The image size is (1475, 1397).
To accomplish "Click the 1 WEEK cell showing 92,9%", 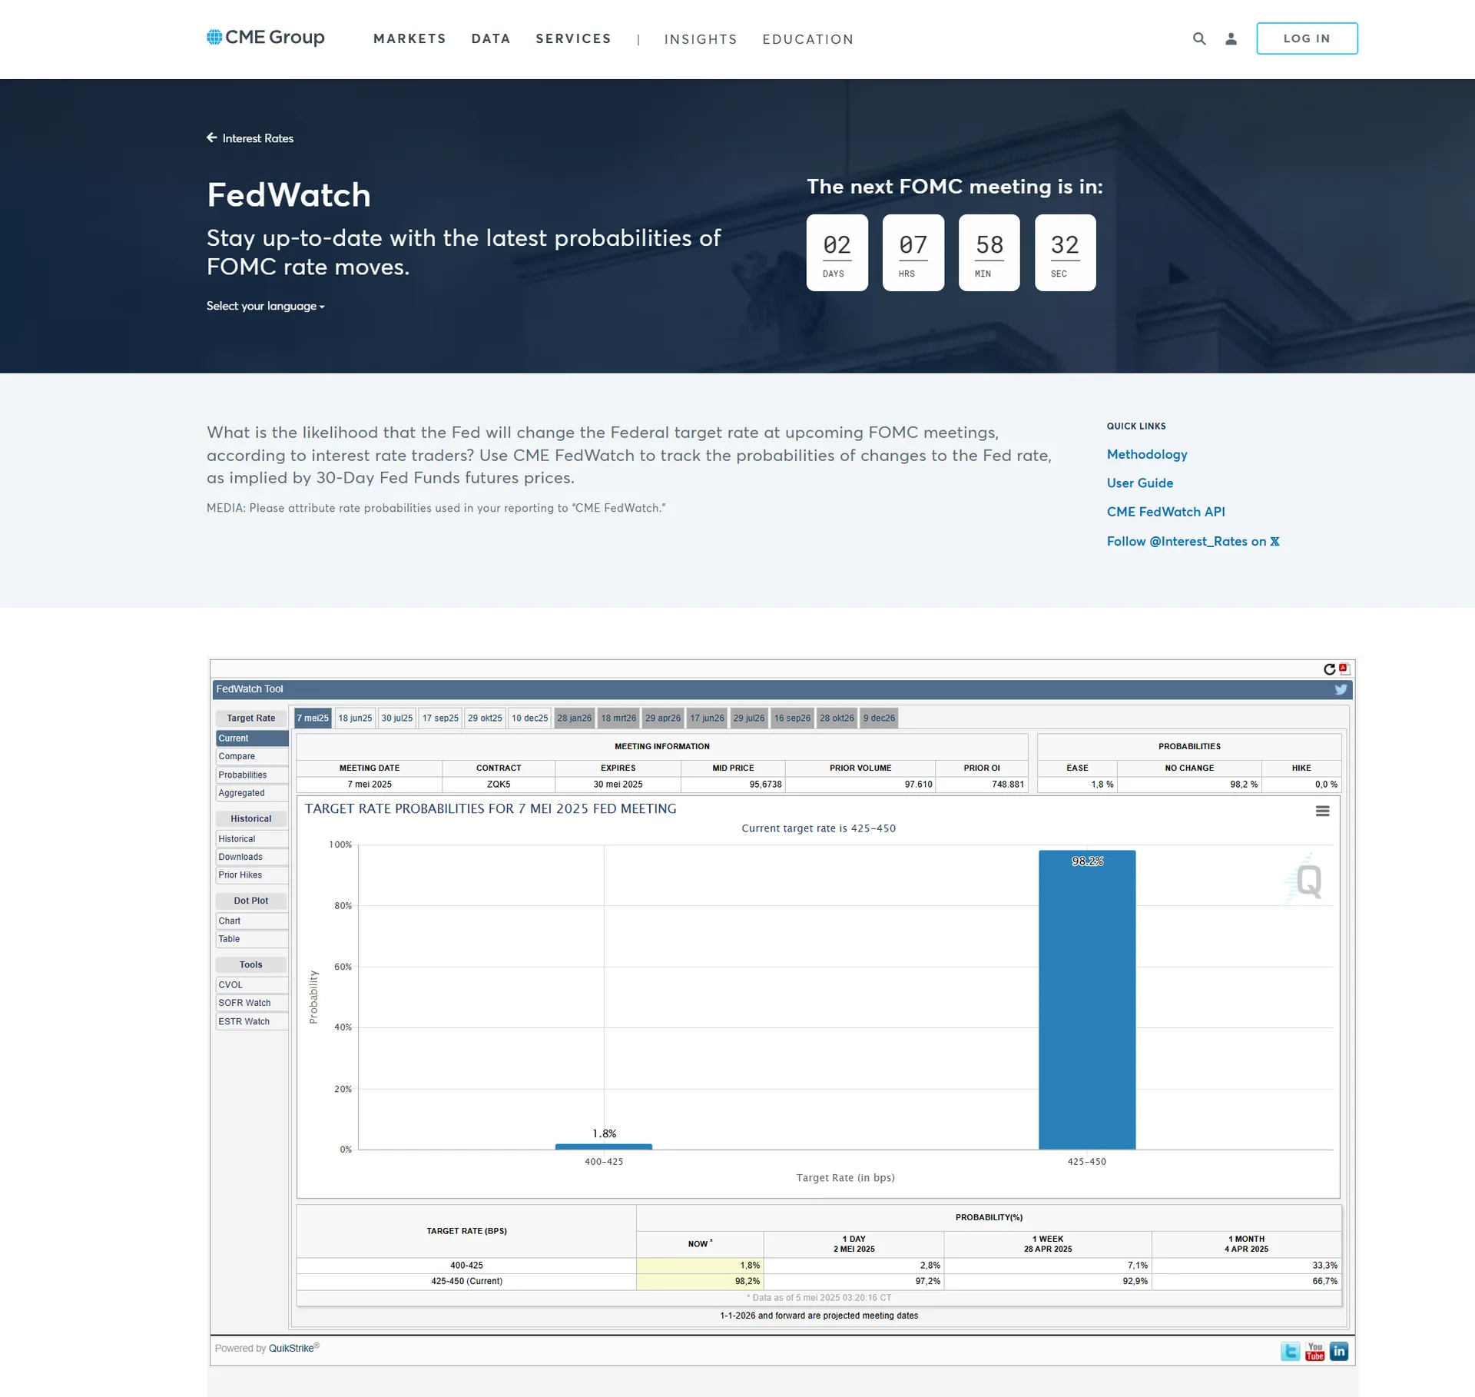I will coord(1048,1282).
